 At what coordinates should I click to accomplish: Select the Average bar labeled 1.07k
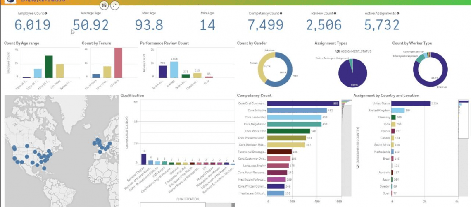pyautogui.click(x=174, y=70)
